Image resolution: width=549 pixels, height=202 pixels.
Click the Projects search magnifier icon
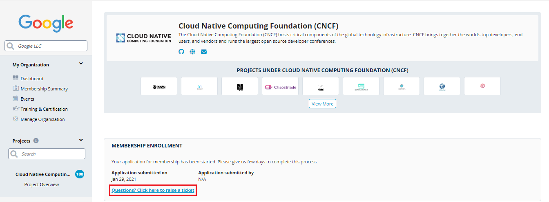(14, 154)
